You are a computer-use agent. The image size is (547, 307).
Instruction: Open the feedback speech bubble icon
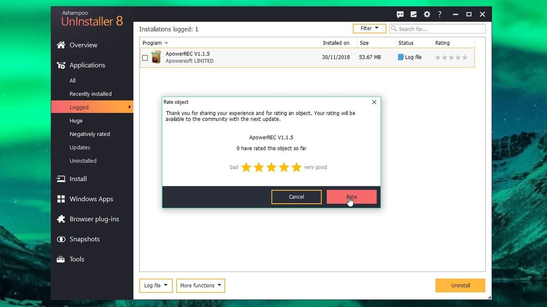(400, 15)
